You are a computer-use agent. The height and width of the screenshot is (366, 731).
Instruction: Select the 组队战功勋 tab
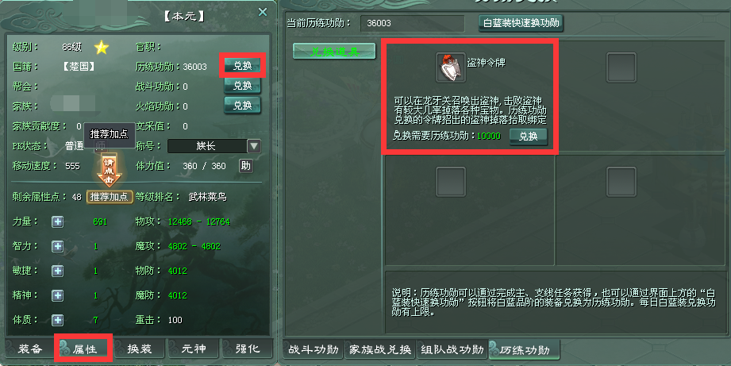(x=452, y=349)
